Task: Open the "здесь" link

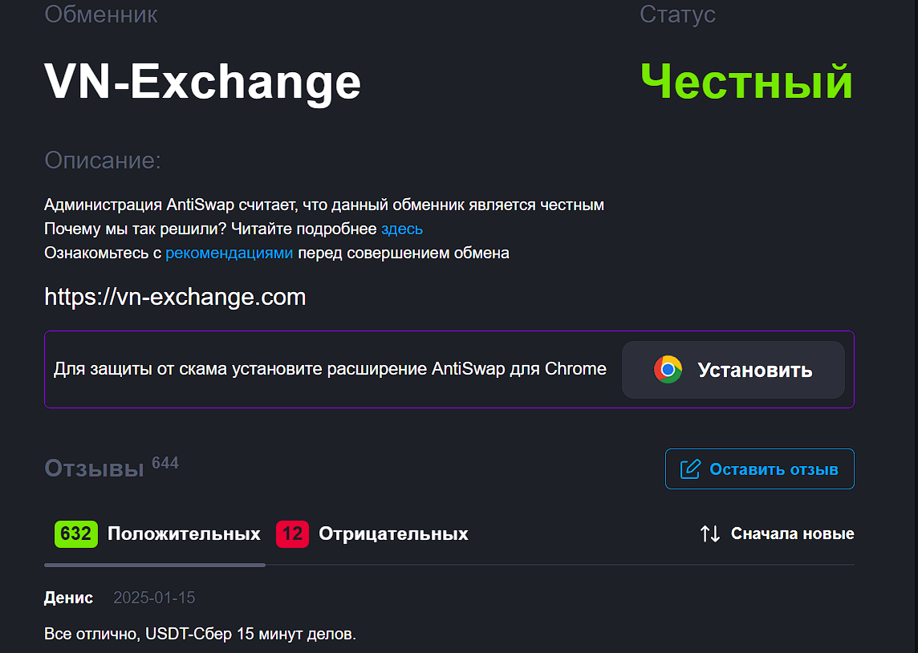Action: 402,229
